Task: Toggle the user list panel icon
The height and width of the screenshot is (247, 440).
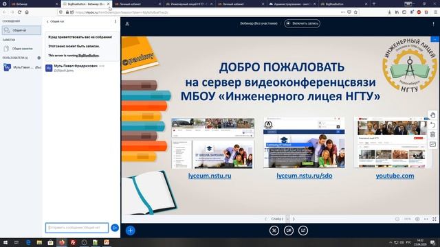Action: point(127,24)
